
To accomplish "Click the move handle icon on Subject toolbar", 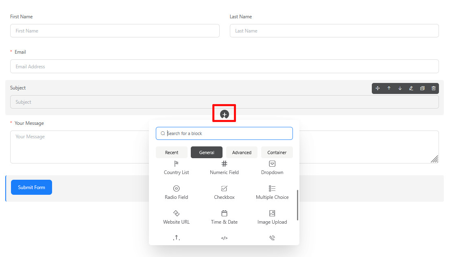I will click(x=378, y=88).
